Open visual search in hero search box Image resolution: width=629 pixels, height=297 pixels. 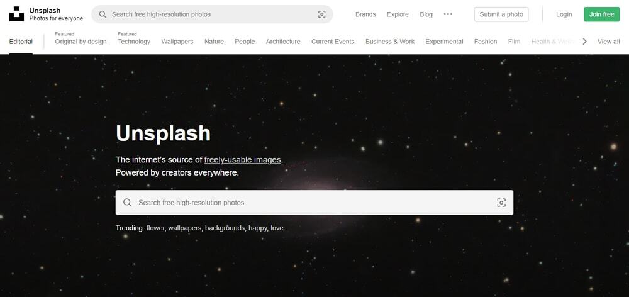coord(501,203)
